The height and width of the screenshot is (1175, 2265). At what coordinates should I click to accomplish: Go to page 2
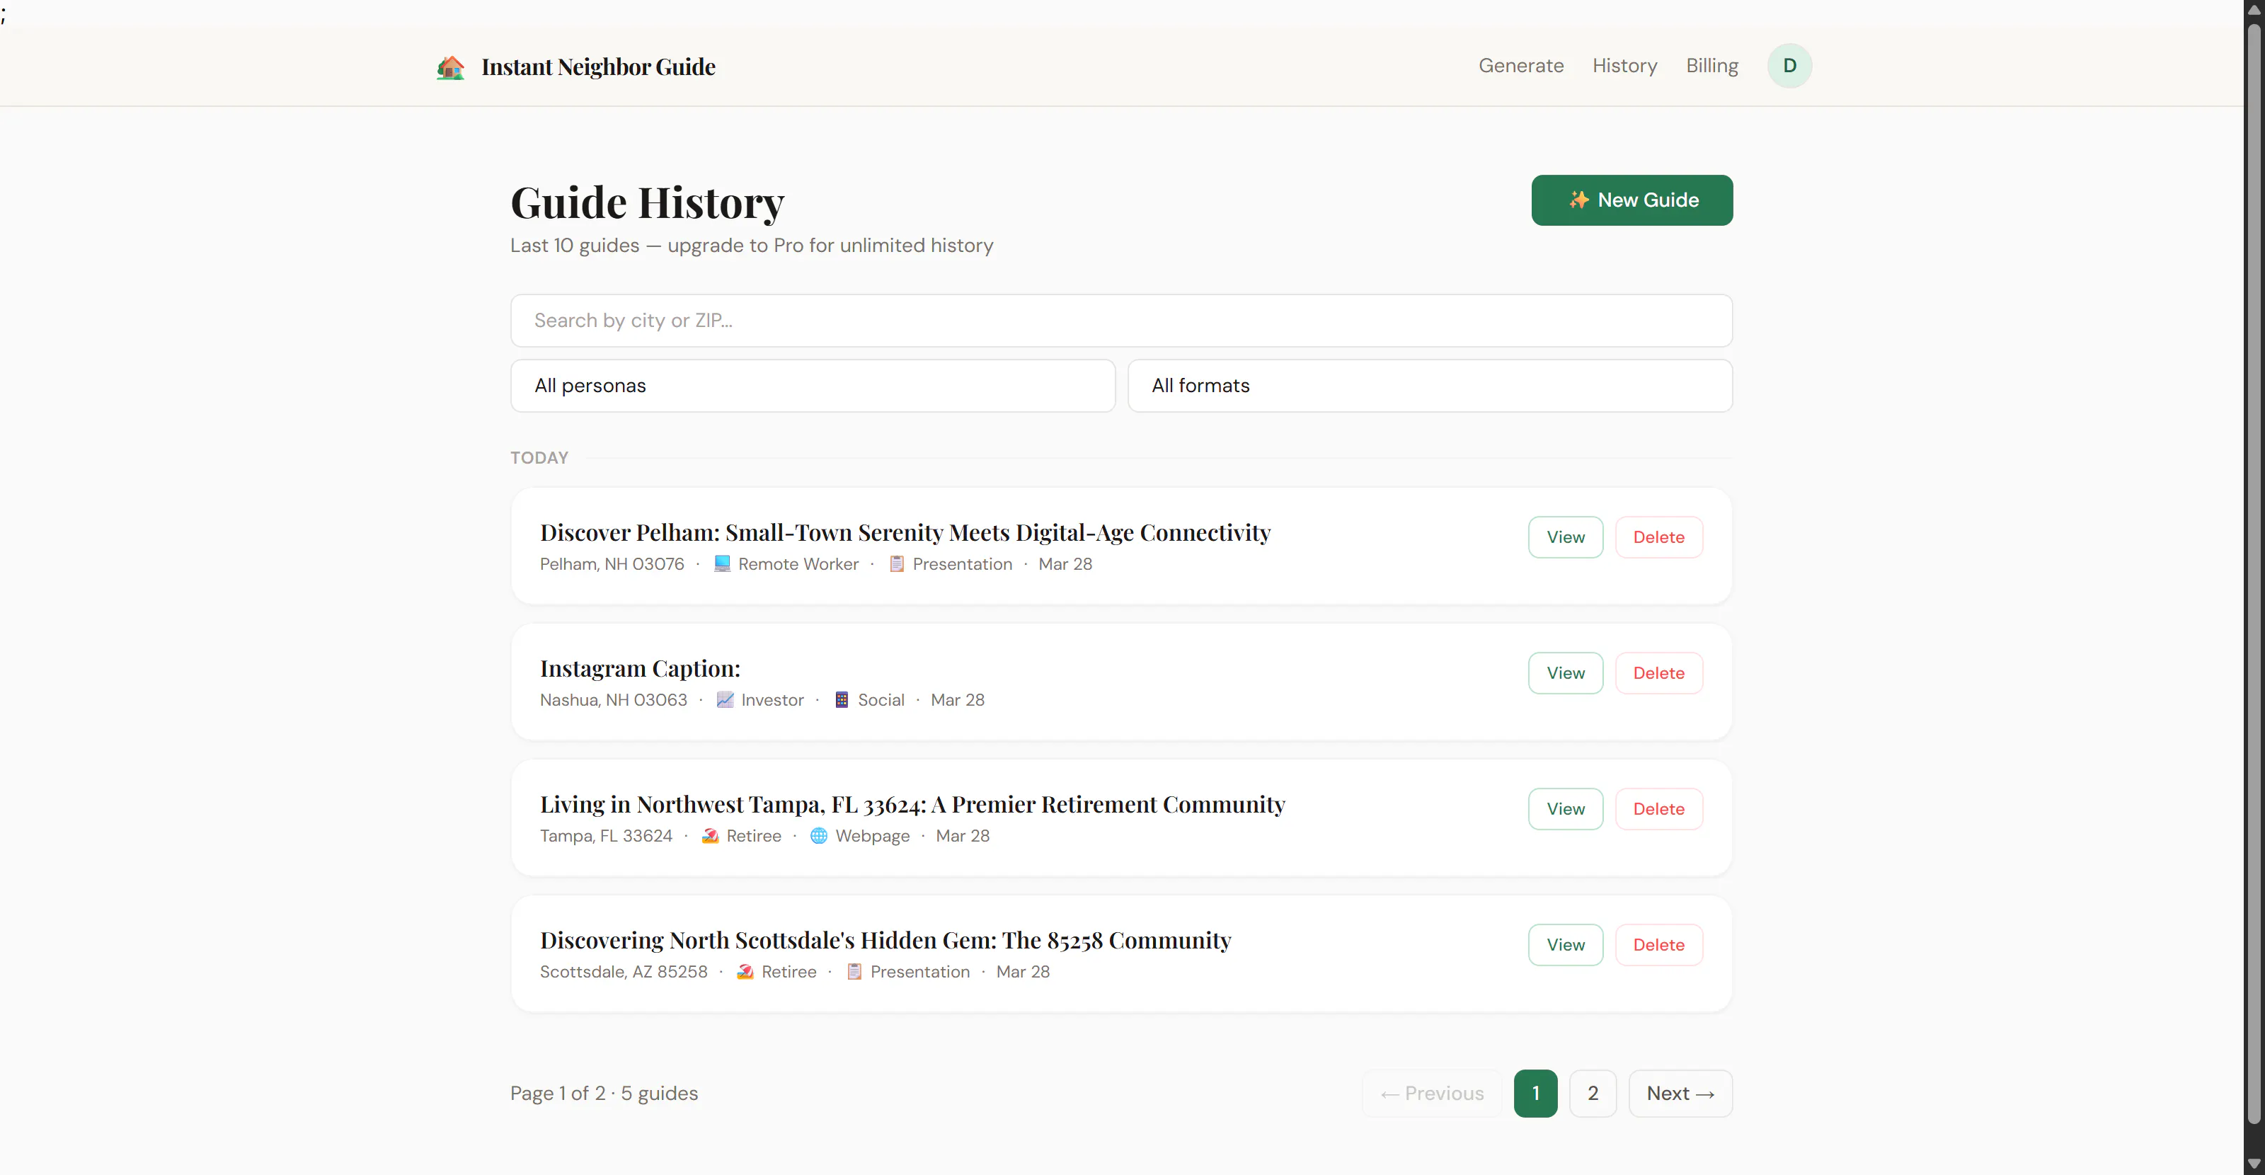(1593, 1094)
